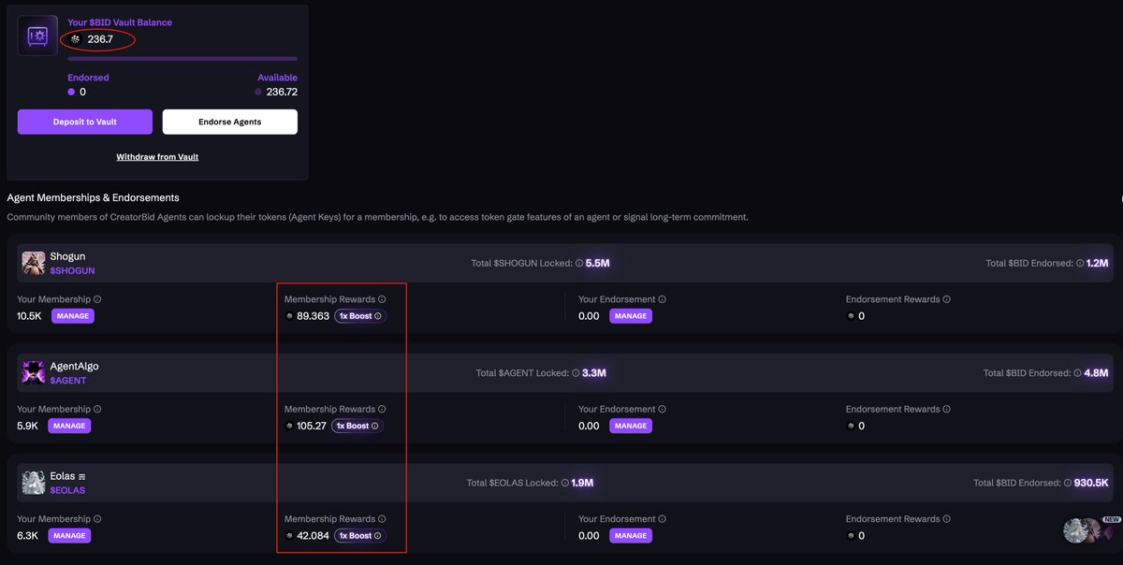Open the AgentAlgo agent avatar
The image size is (1123, 565).
click(34, 373)
